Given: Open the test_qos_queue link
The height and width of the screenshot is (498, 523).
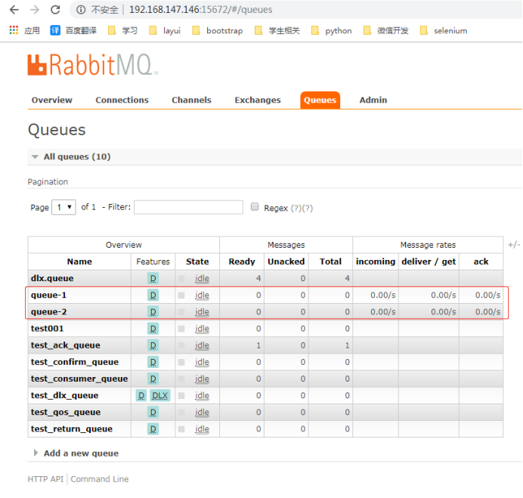Looking at the screenshot, I should click(x=66, y=413).
